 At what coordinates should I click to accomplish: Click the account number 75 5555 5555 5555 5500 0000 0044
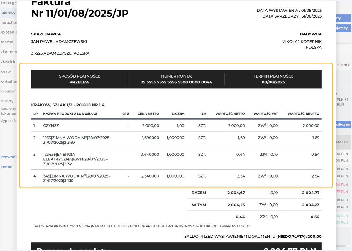click(176, 82)
